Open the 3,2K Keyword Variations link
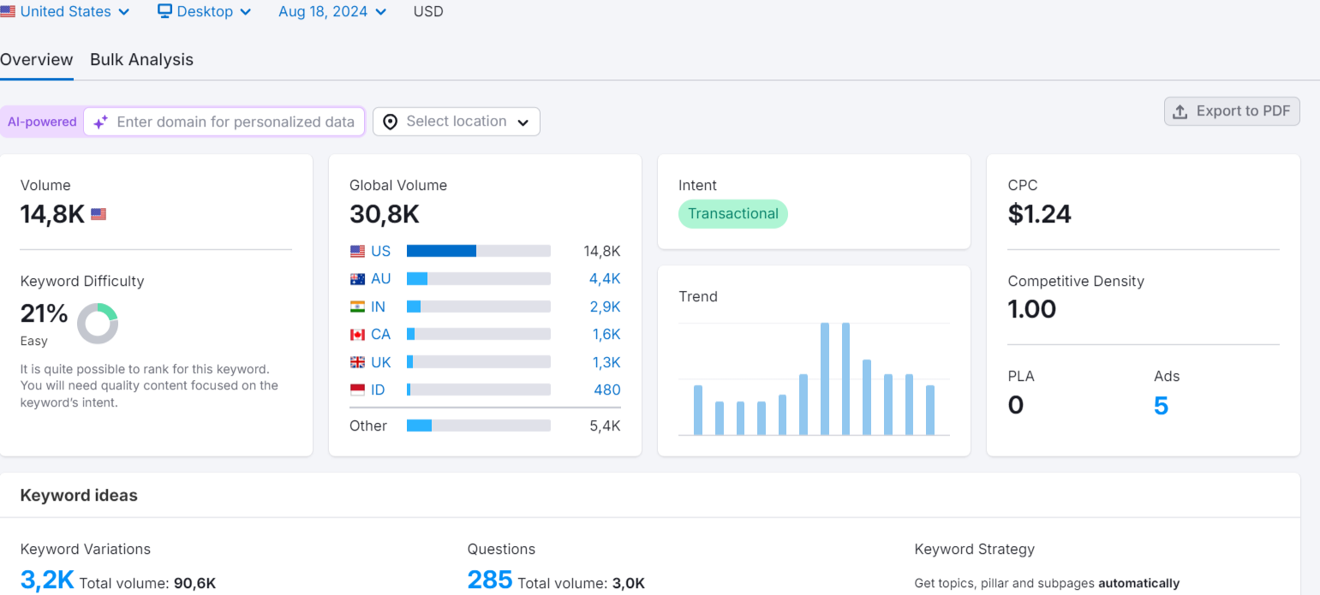Image resolution: width=1320 pixels, height=595 pixels. pyautogui.click(x=47, y=580)
